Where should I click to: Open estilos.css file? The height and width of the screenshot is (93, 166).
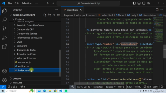pyautogui.click(x=24, y=66)
